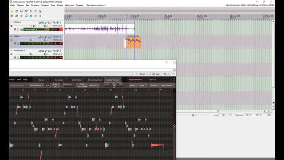This screenshot has height=160, width=284.
Task: Click the envelope icon on Untitled track
Action: [46, 23]
